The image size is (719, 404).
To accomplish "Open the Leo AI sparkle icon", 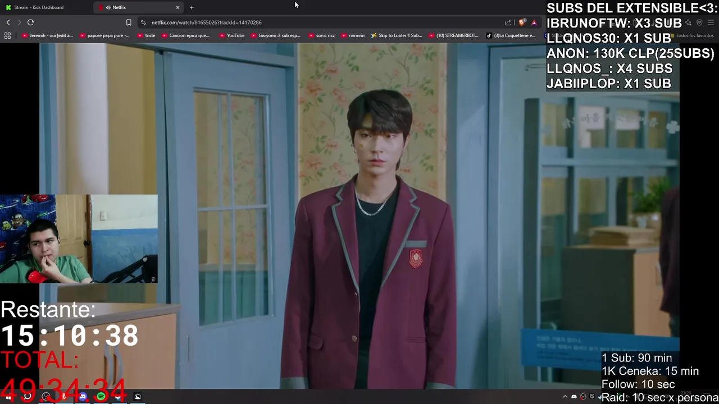I will 688,22.
